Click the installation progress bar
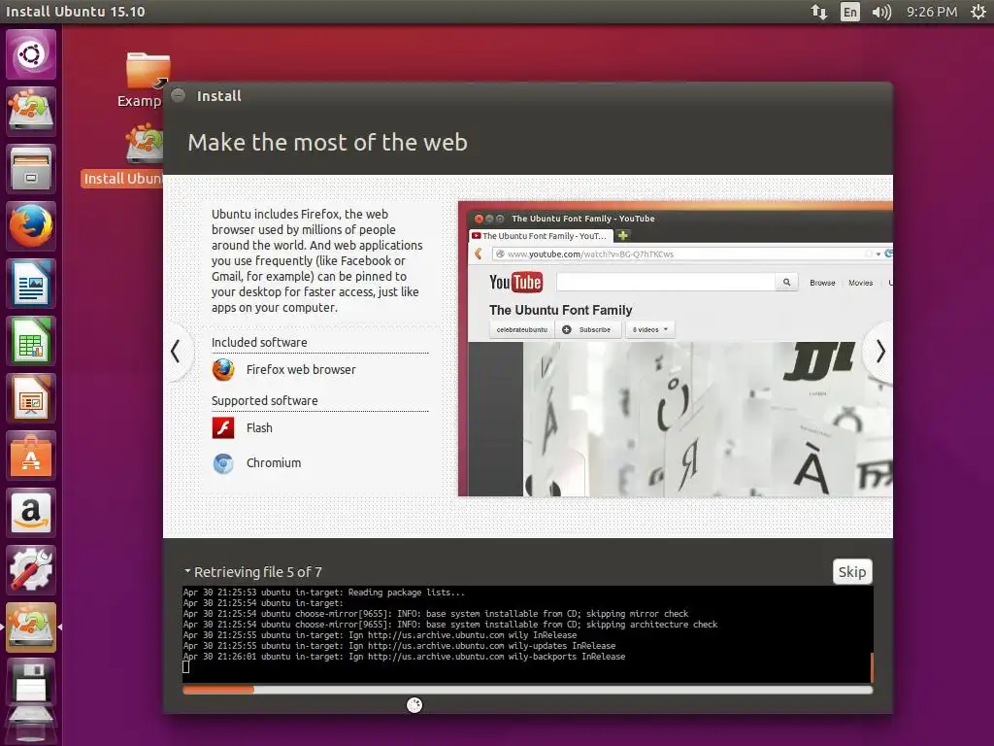Viewport: 994px width, 746px height. (x=527, y=690)
